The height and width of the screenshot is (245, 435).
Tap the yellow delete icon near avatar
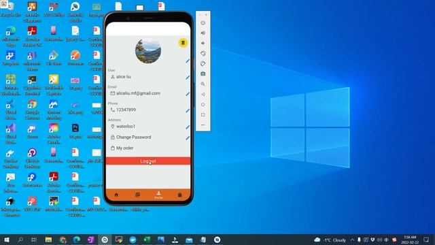coord(183,43)
